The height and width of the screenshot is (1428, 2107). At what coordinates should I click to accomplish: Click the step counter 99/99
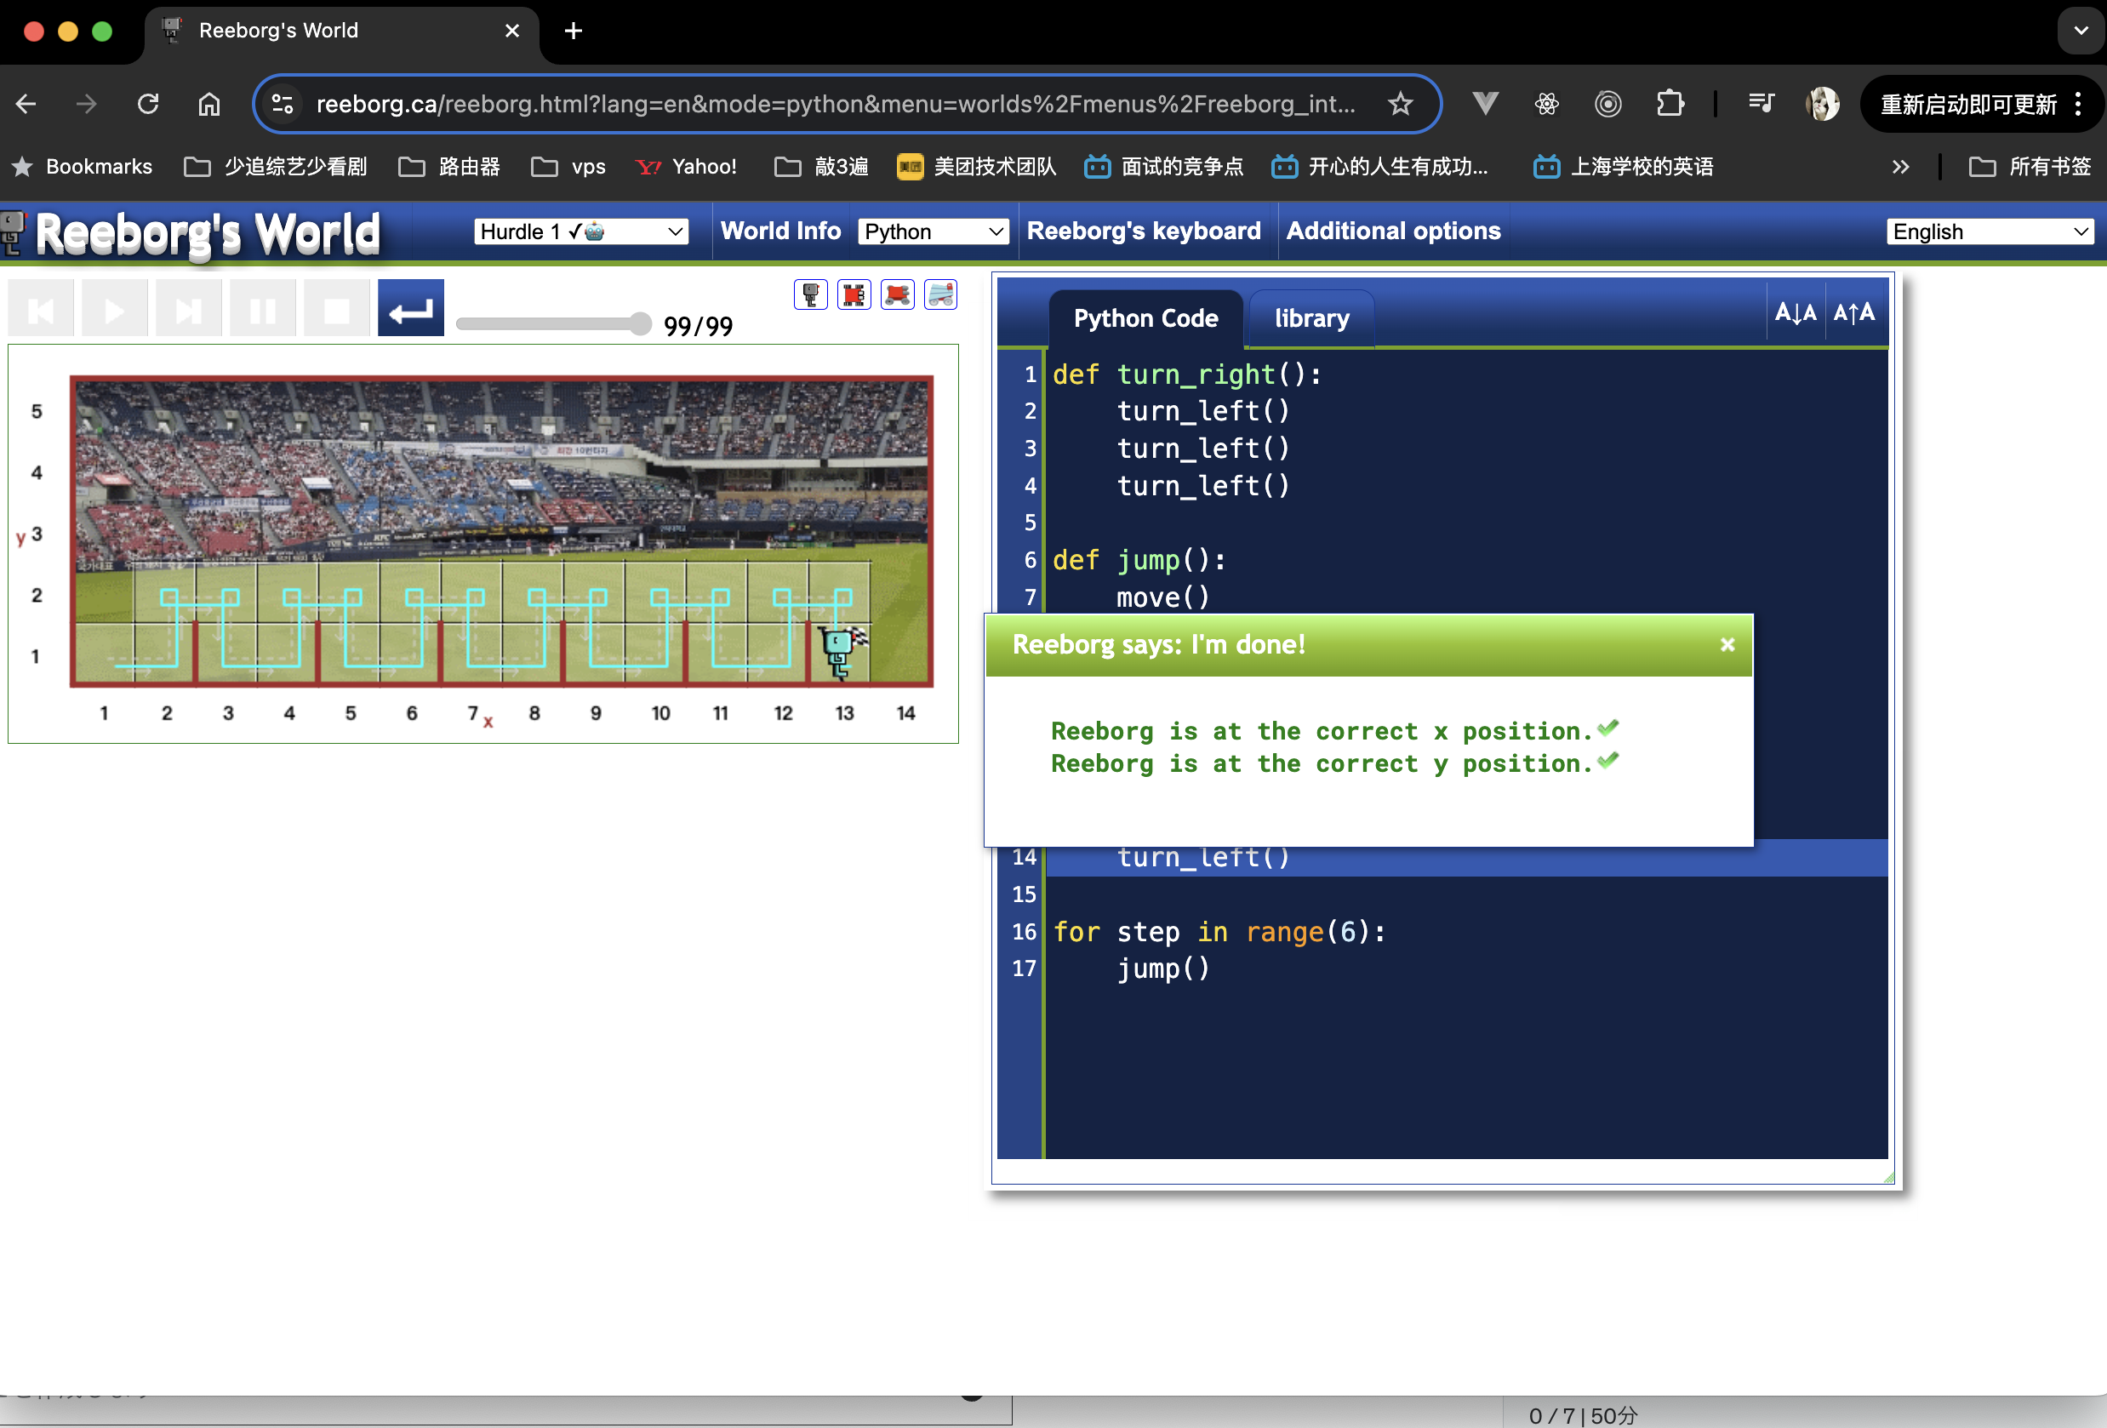point(698,325)
